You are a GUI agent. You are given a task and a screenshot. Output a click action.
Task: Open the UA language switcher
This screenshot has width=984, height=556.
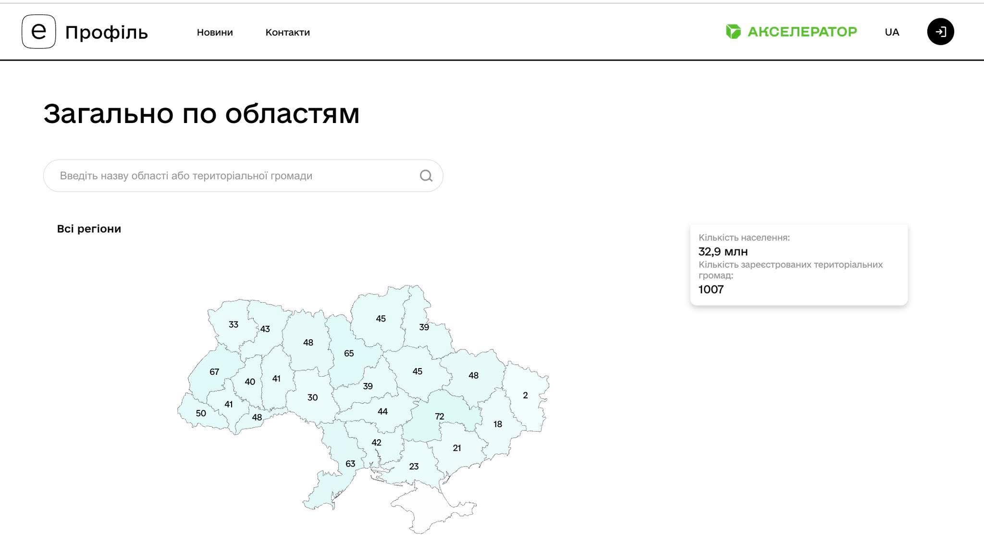[x=891, y=32]
